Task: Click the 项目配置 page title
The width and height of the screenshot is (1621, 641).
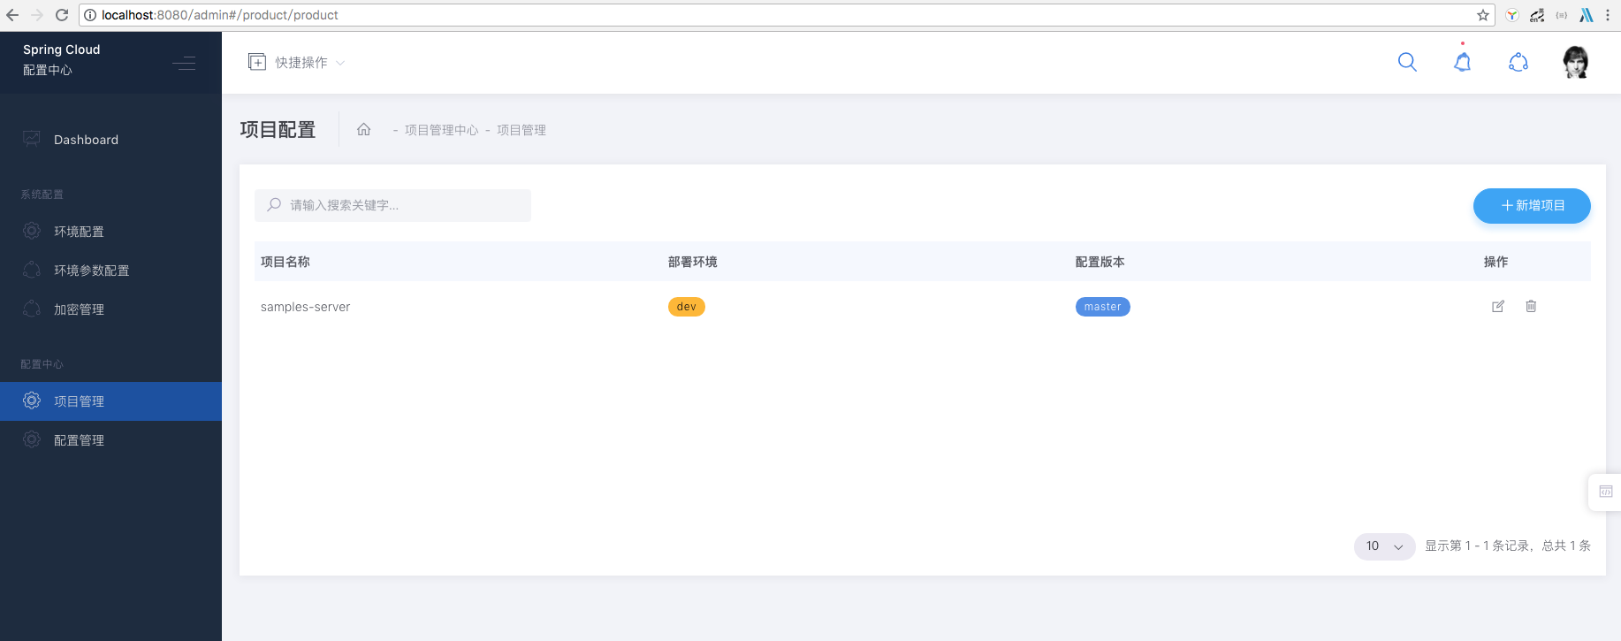Action: (x=278, y=130)
